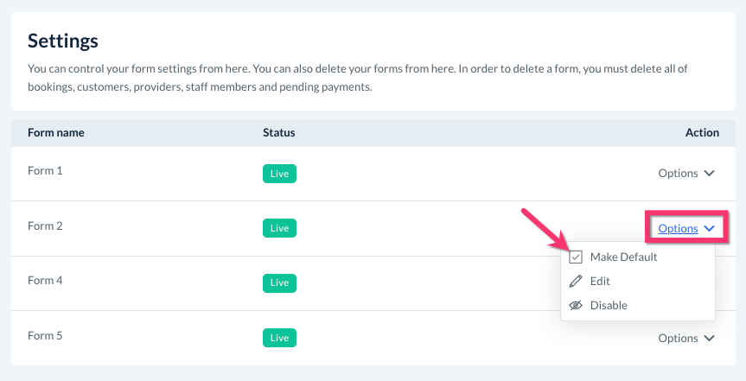Click the chevron beside Form 1 Options
The image size is (746, 381).
point(710,174)
